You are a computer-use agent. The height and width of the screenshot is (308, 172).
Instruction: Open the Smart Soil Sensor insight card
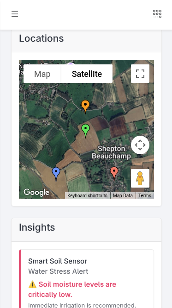(87, 279)
